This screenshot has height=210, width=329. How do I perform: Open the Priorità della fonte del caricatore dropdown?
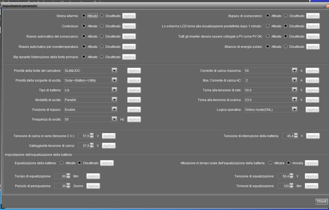tap(114, 71)
